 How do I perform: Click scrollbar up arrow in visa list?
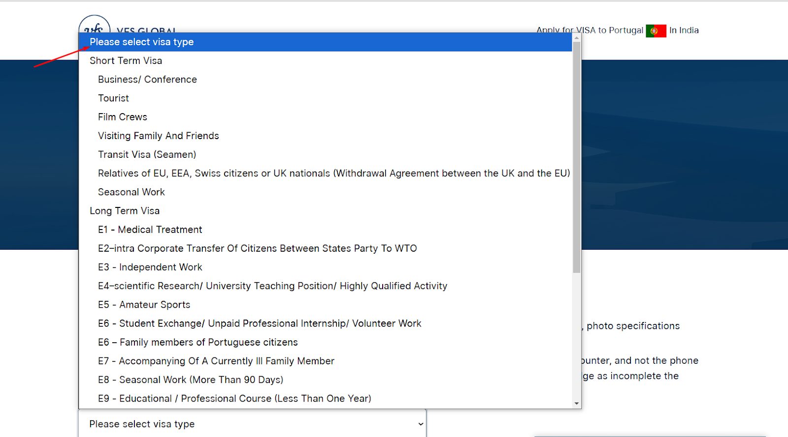[x=577, y=37]
